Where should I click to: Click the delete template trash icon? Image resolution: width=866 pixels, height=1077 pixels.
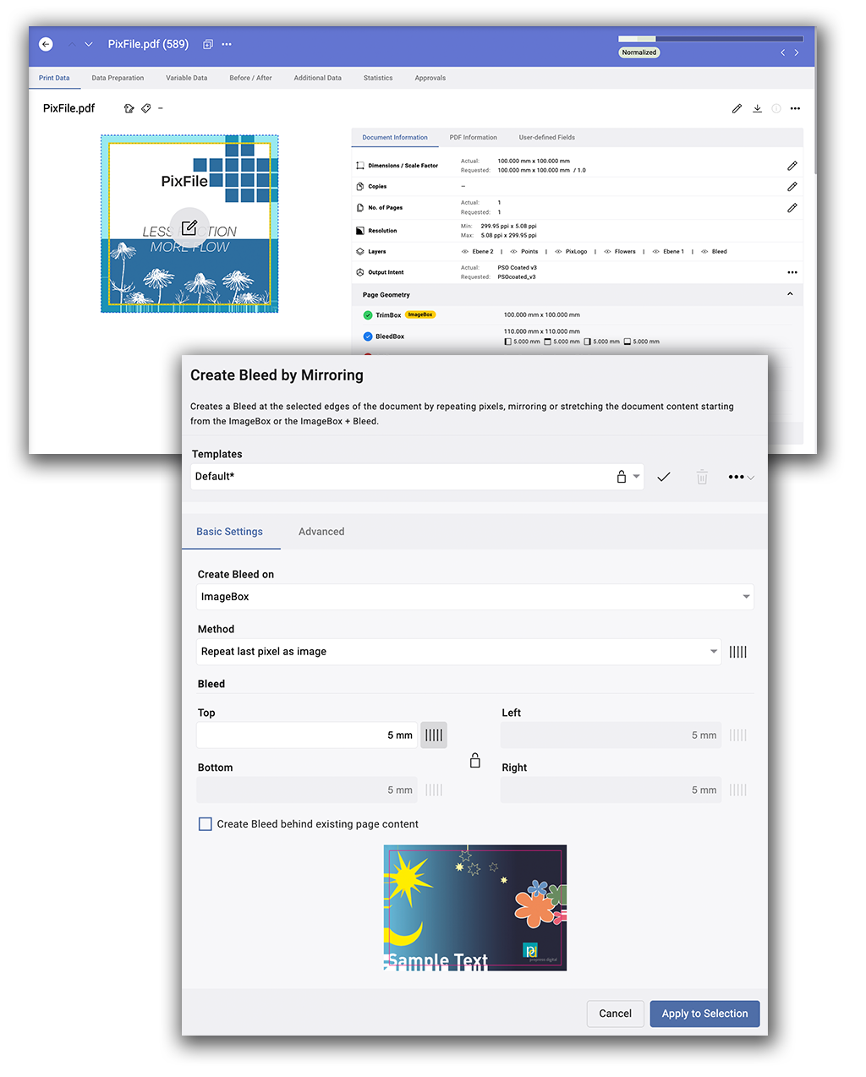pyautogui.click(x=702, y=477)
